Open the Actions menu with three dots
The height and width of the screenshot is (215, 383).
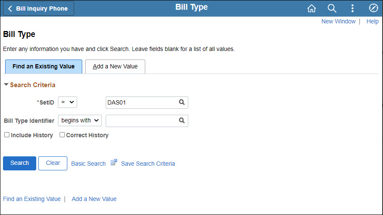[x=352, y=8]
